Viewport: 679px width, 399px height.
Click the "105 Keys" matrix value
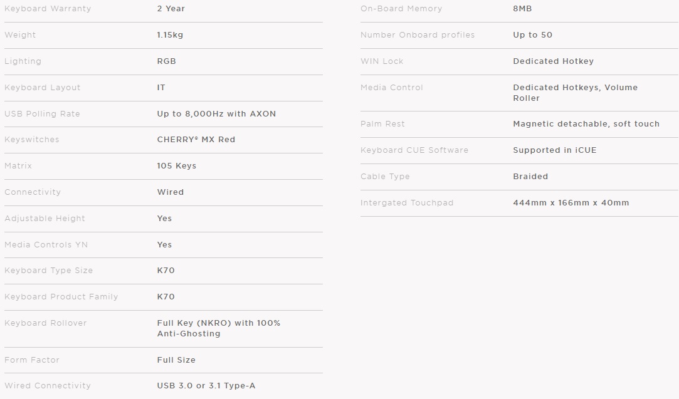point(176,166)
